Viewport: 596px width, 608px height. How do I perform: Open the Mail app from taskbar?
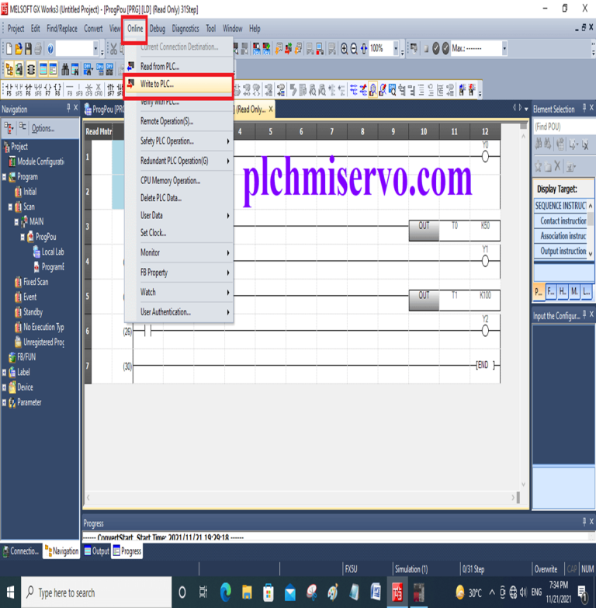[290, 592]
